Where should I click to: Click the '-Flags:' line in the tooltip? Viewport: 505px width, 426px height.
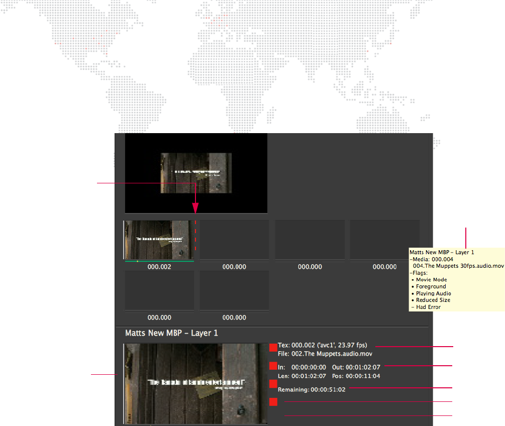pyautogui.click(x=419, y=273)
